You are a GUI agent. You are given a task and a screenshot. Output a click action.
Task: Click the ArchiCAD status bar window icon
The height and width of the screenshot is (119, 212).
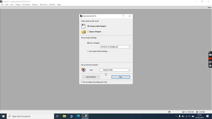pos(169,112)
